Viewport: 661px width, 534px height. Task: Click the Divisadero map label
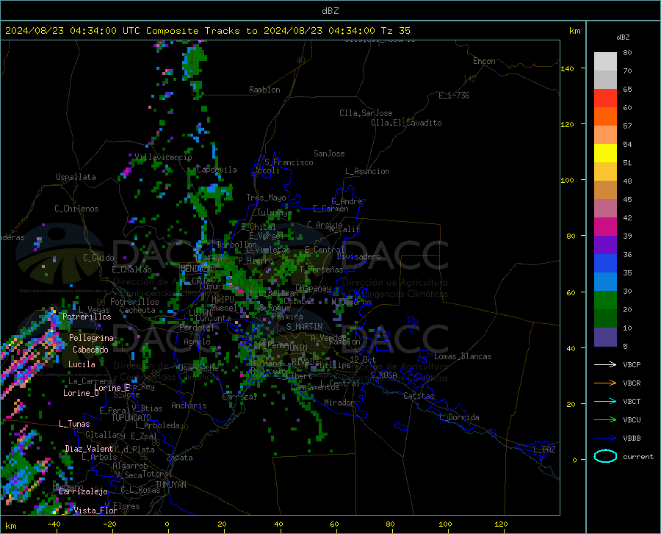358,256
